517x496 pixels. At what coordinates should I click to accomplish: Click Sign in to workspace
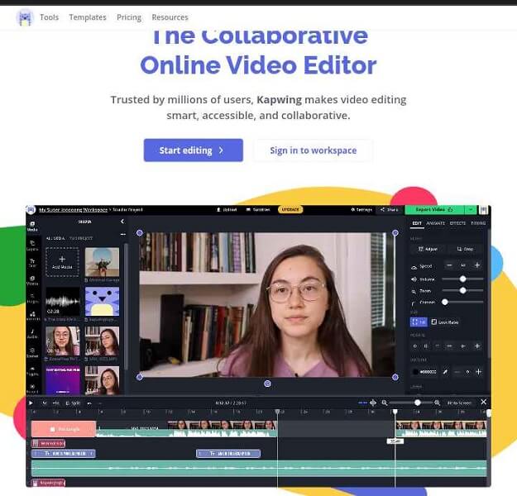(x=314, y=150)
